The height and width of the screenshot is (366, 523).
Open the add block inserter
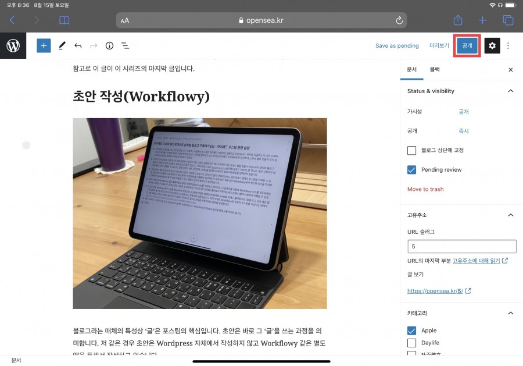point(44,46)
